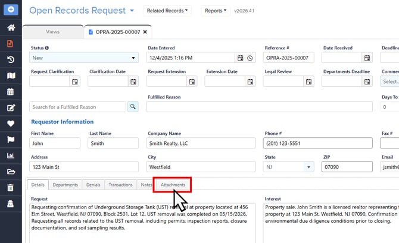Click the Date Received input field
The image size is (399, 243).
342,58
